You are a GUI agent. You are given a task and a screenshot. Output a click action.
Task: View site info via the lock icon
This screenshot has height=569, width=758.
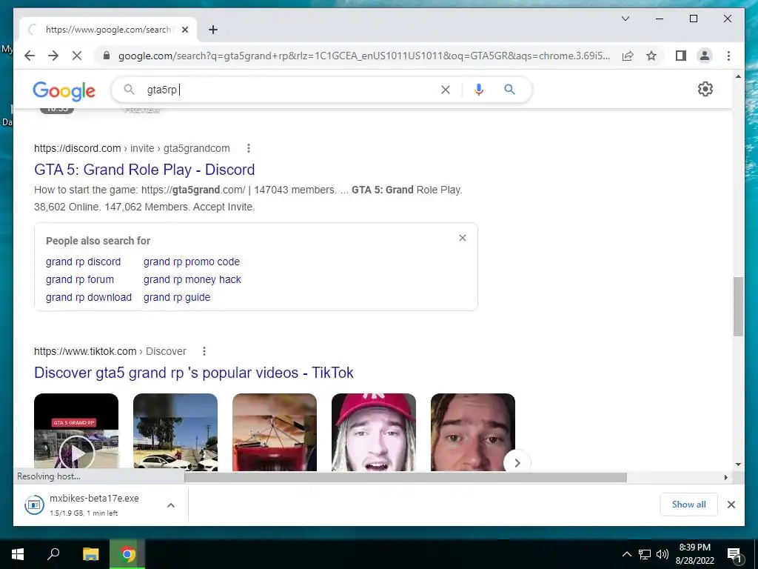click(x=107, y=56)
